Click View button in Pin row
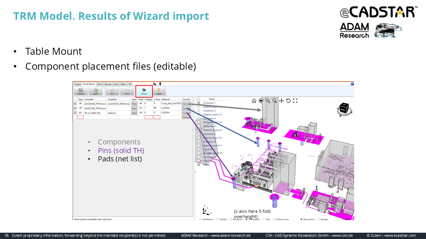The width and height of the screenshot is (426, 239). [134, 109]
